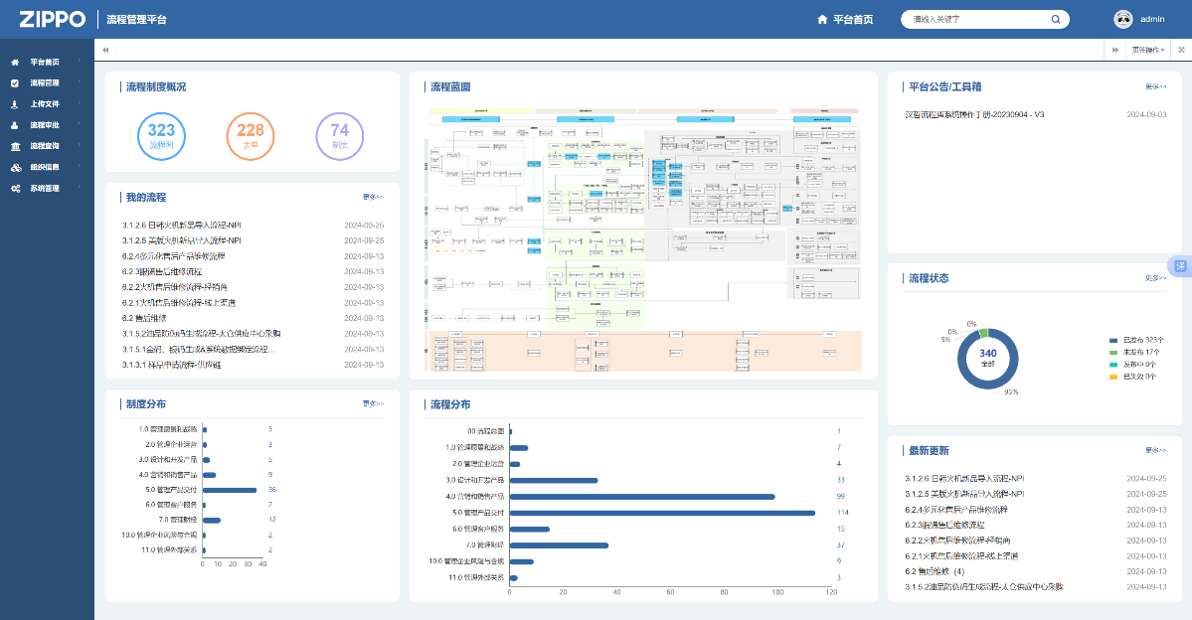Click the 系统管理 gears icon
Viewport: 1192px width, 620px height.
coord(15,188)
